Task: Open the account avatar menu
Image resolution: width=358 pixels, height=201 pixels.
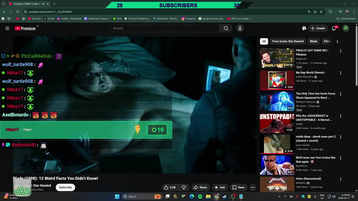Action: click(346, 28)
